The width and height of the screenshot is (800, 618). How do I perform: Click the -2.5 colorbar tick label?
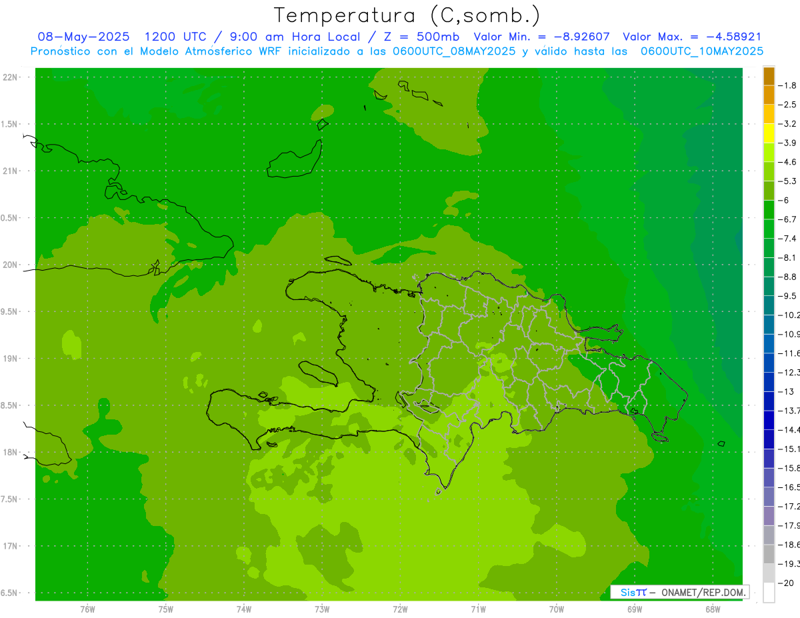point(787,105)
